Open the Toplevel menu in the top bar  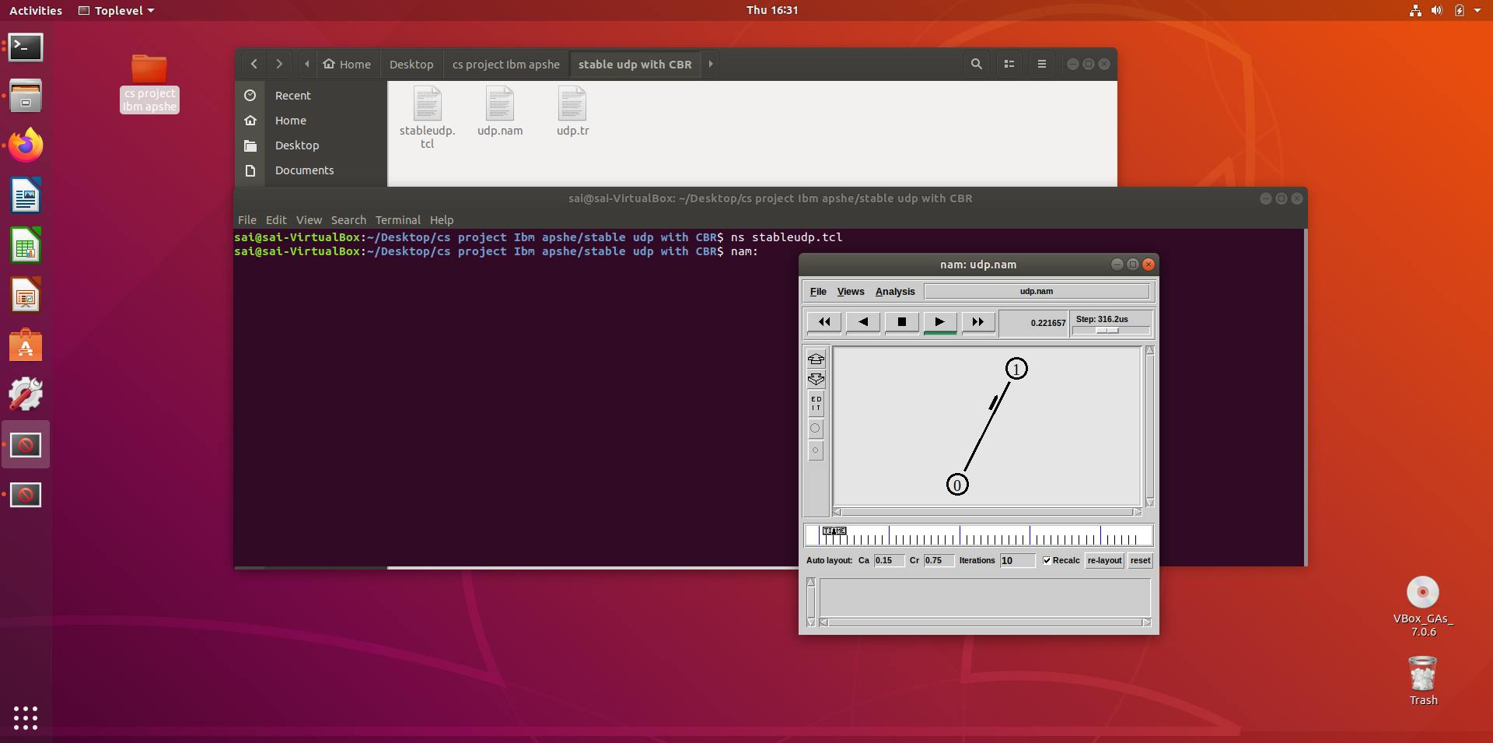[115, 10]
